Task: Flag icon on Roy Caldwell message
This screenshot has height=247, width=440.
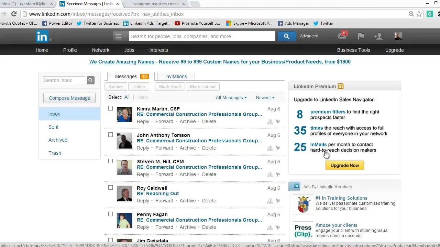Action: [278, 201]
